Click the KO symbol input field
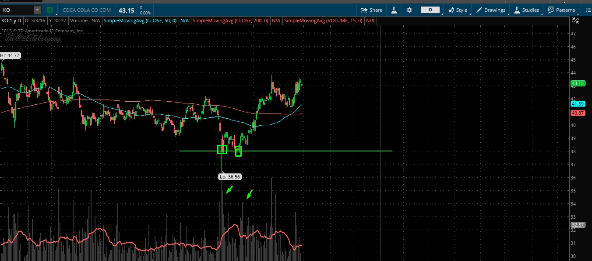This screenshot has width=592, height=261. [17, 10]
